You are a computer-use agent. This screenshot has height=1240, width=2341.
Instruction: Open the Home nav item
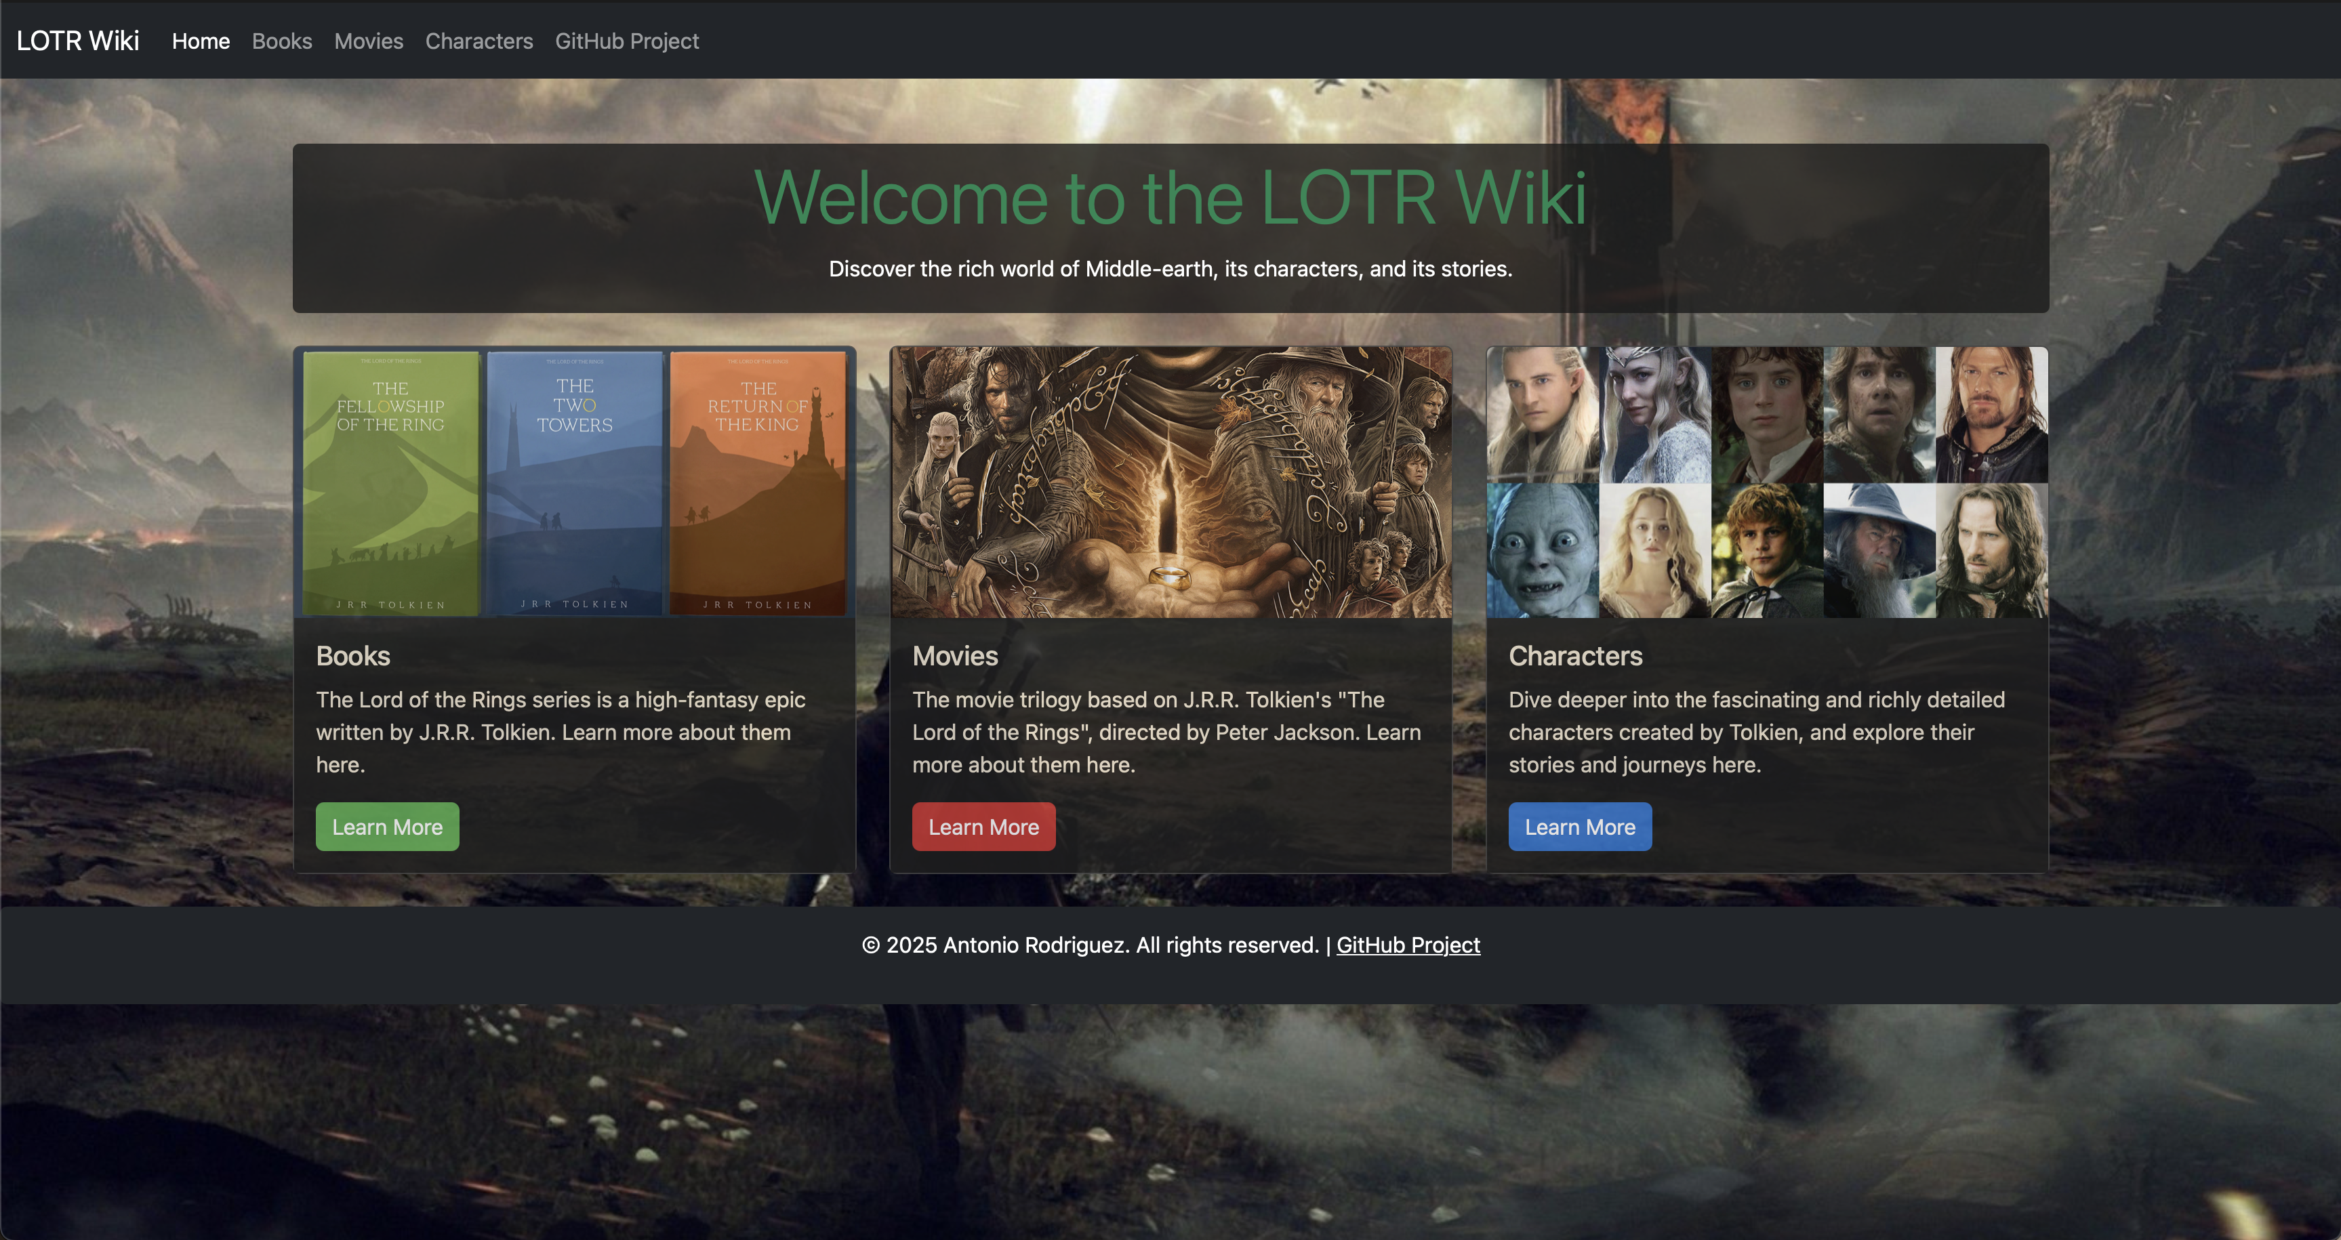(201, 41)
